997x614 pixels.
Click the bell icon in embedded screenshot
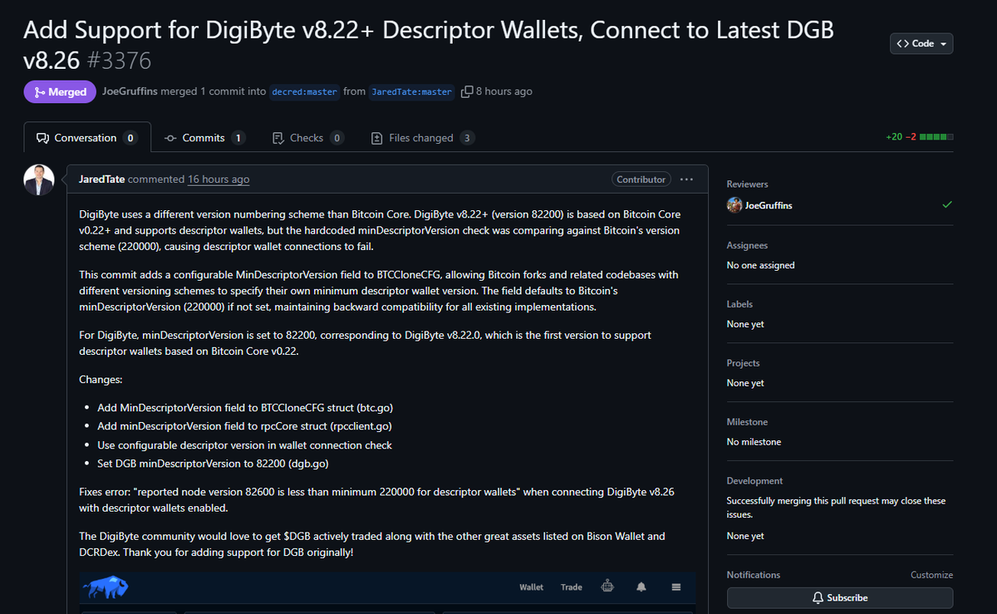coord(641,587)
